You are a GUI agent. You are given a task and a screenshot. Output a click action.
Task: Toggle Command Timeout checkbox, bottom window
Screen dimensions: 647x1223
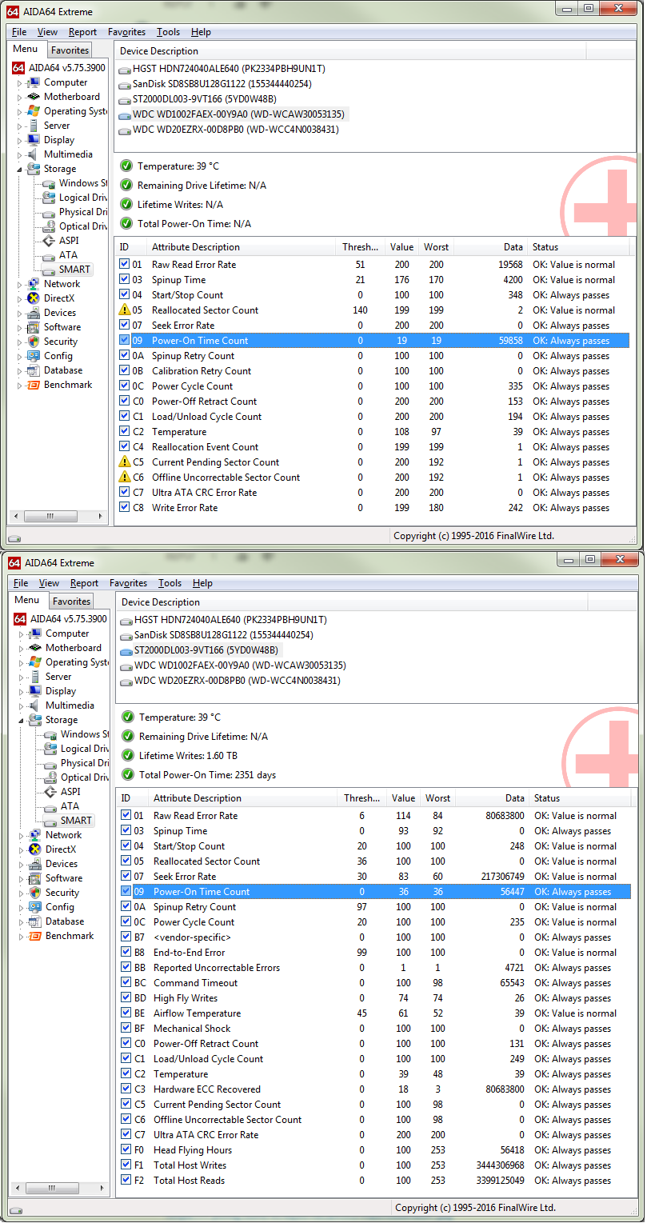tap(126, 983)
